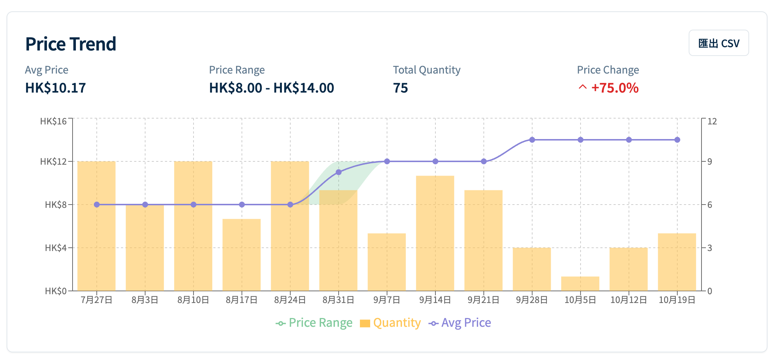Image resolution: width=777 pixels, height=363 pixels.
Task: Click the +75.0% price change value
Action: point(615,88)
